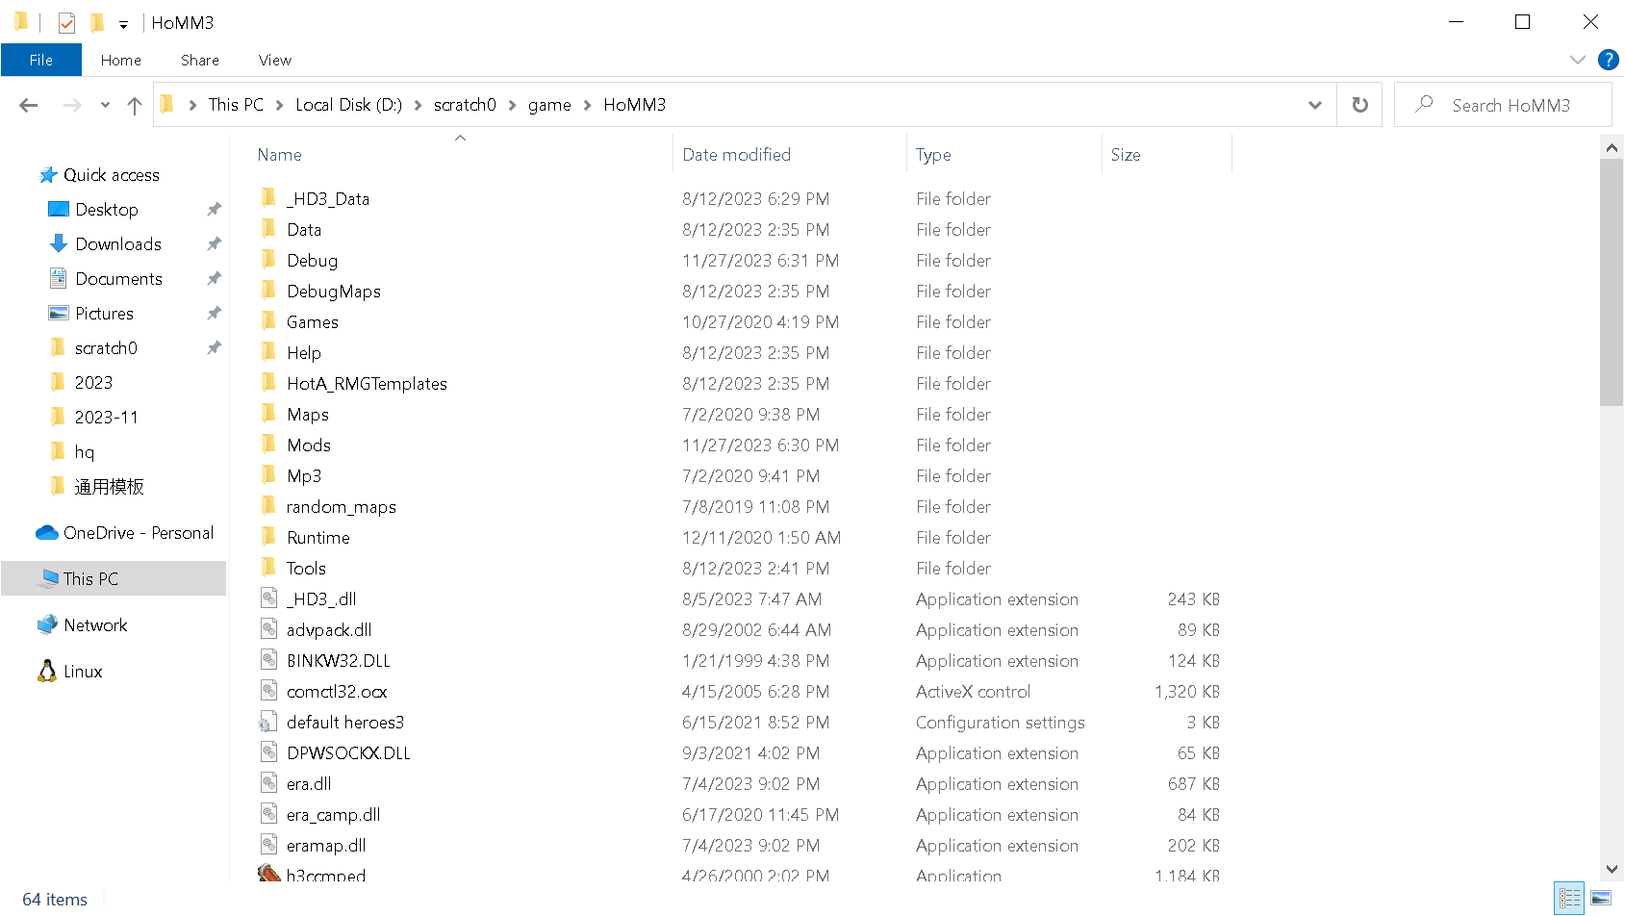Unpin Downloads from Quick access
Screen dimensions: 1625x916
coord(214,244)
